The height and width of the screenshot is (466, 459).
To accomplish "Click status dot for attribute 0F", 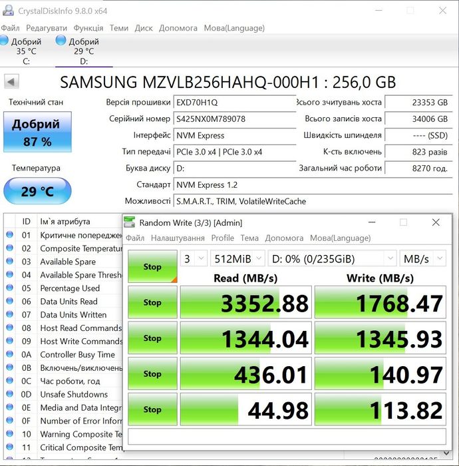I will 9,420.
